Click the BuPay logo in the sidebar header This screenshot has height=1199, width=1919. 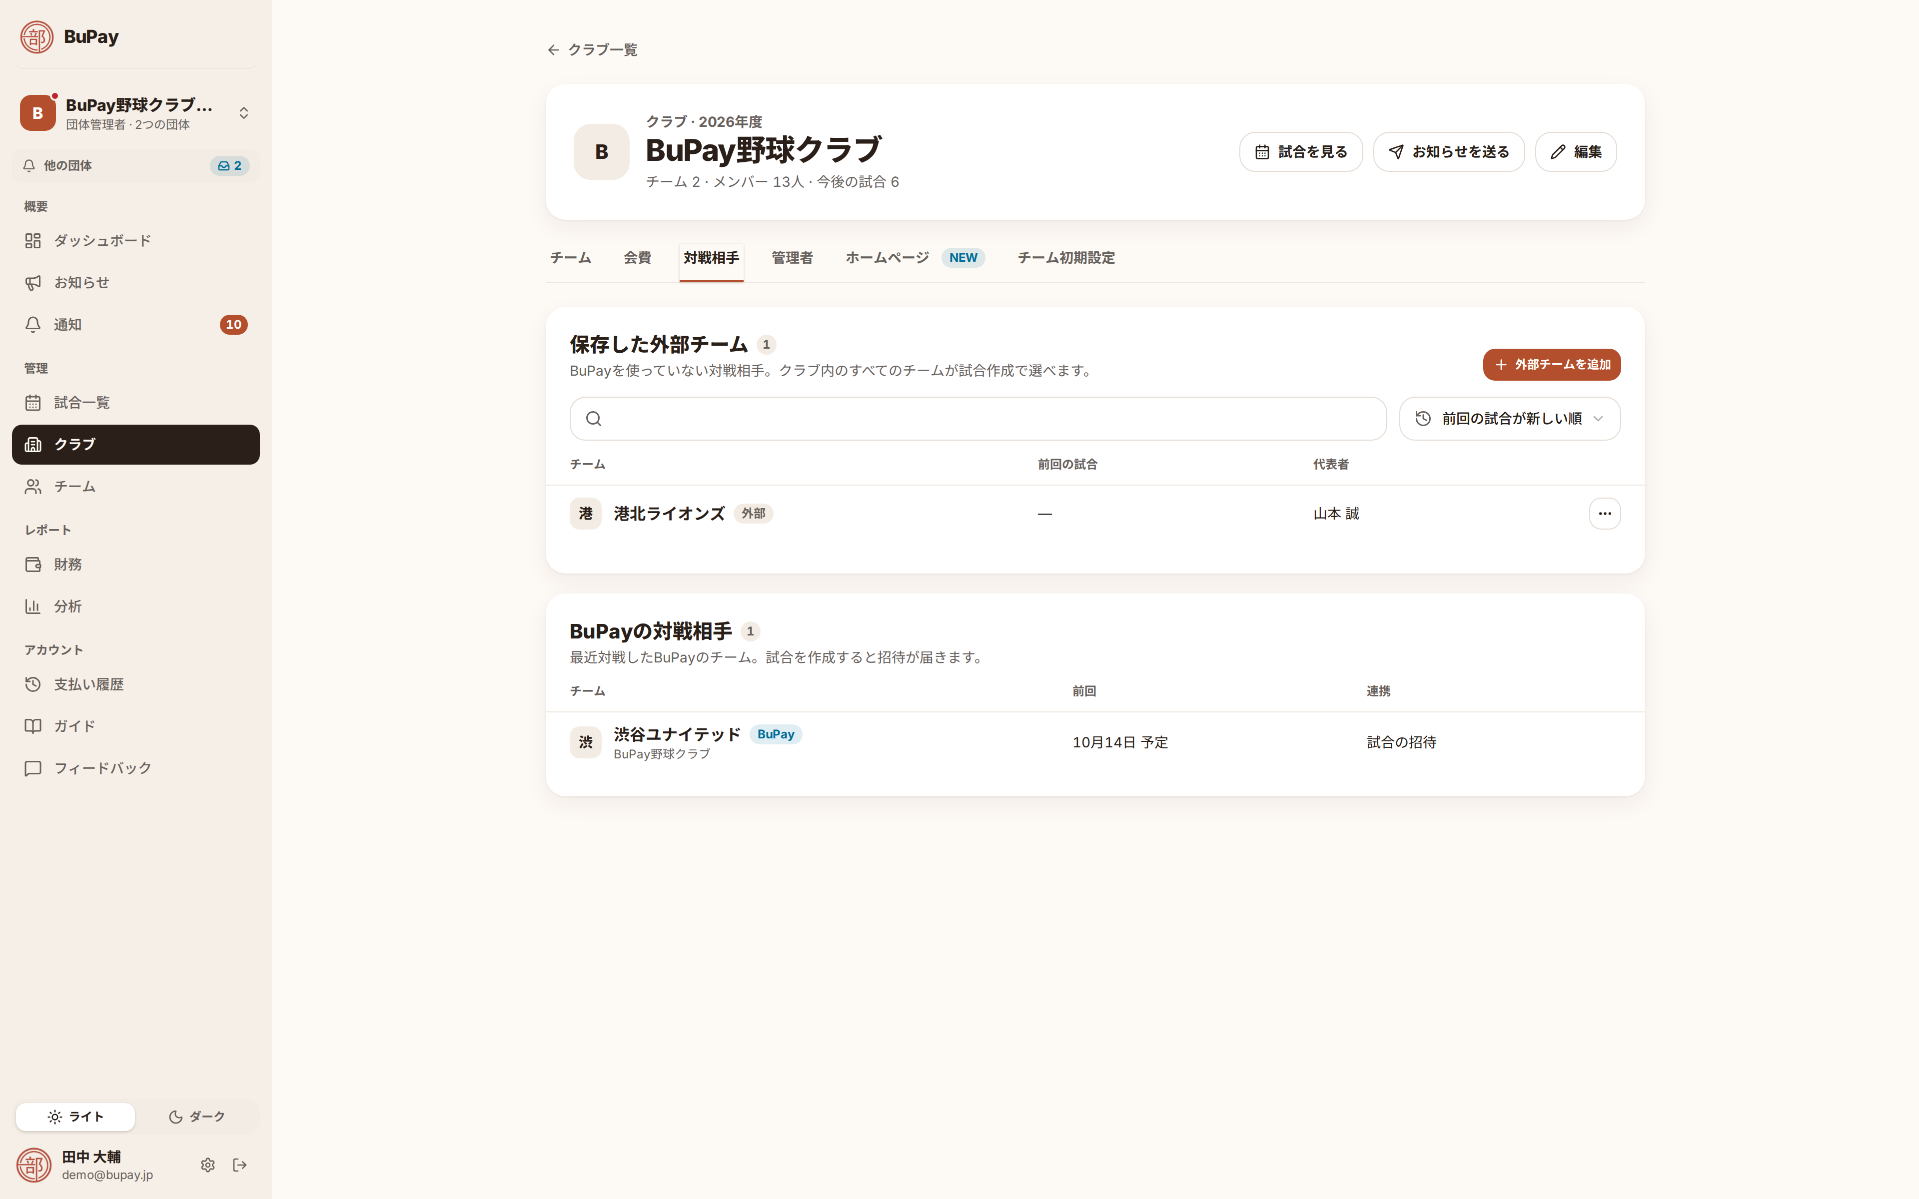point(70,37)
